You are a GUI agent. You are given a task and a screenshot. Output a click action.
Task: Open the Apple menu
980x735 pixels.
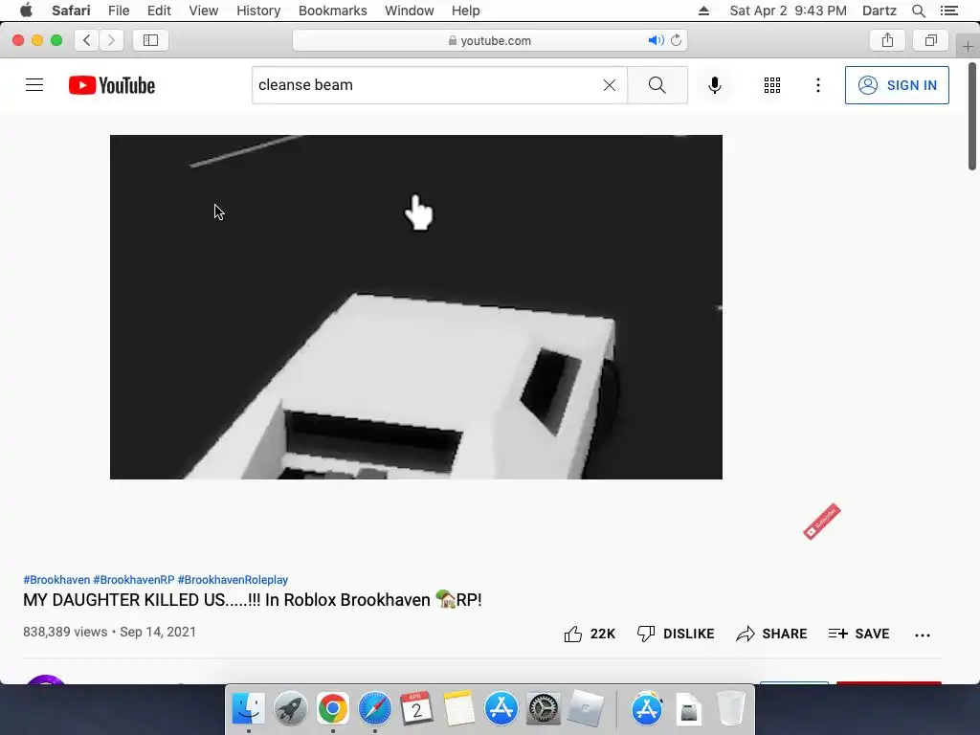pos(26,11)
